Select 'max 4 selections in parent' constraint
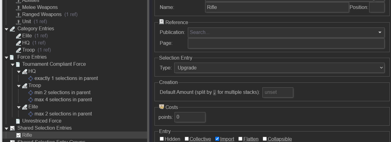The width and height of the screenshot is (391, 142). point(63,99)
